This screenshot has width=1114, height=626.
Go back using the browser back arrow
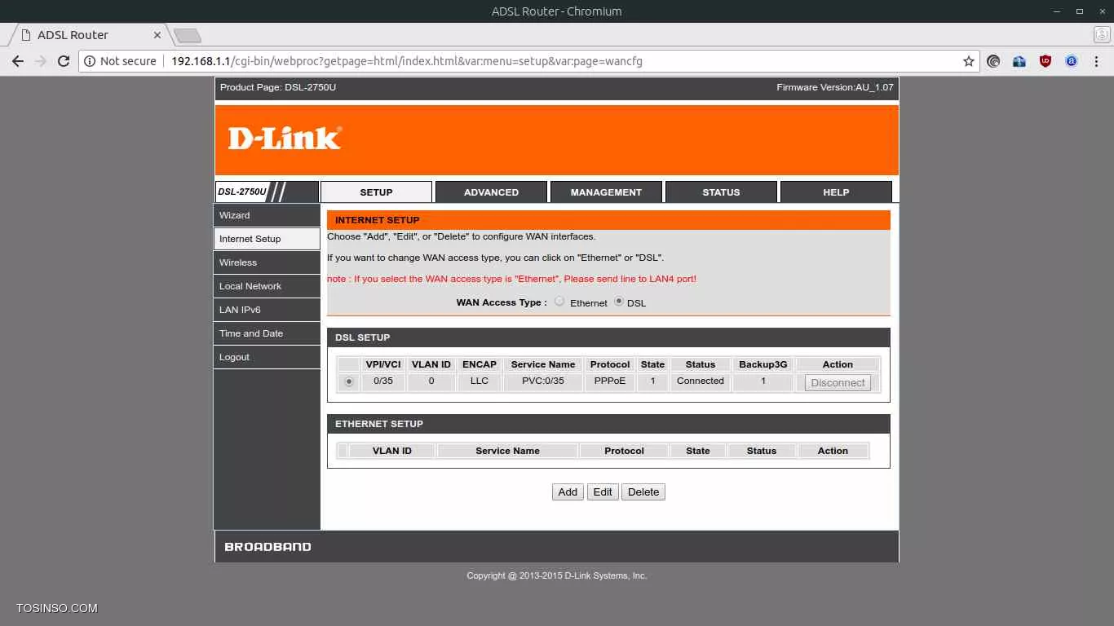(18, 61)
